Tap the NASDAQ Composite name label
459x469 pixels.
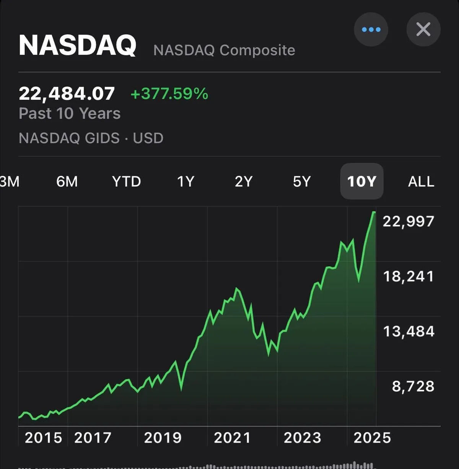(x=224, y=50)
